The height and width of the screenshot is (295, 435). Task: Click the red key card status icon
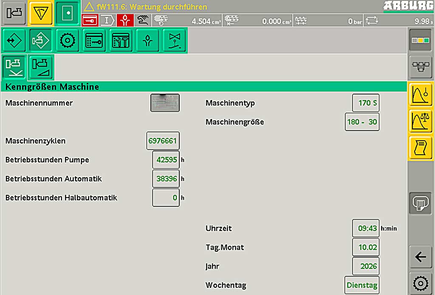[90, 20]
